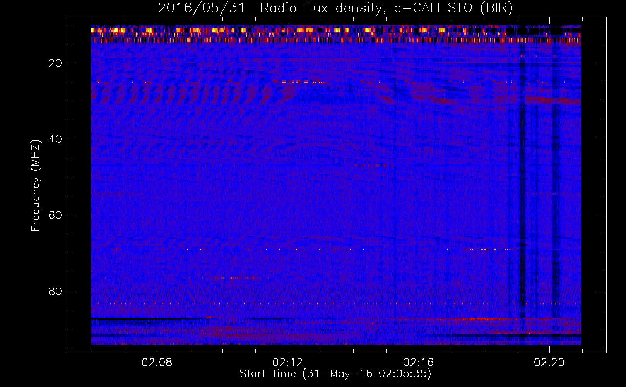Click the 80 MHz frequency tick label
Screen dimensions: 626x387
point(56,291)
